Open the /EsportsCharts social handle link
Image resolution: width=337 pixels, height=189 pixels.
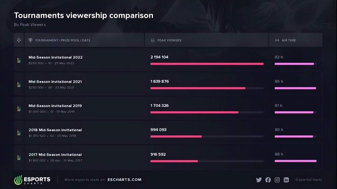click(x=309, y=180)
